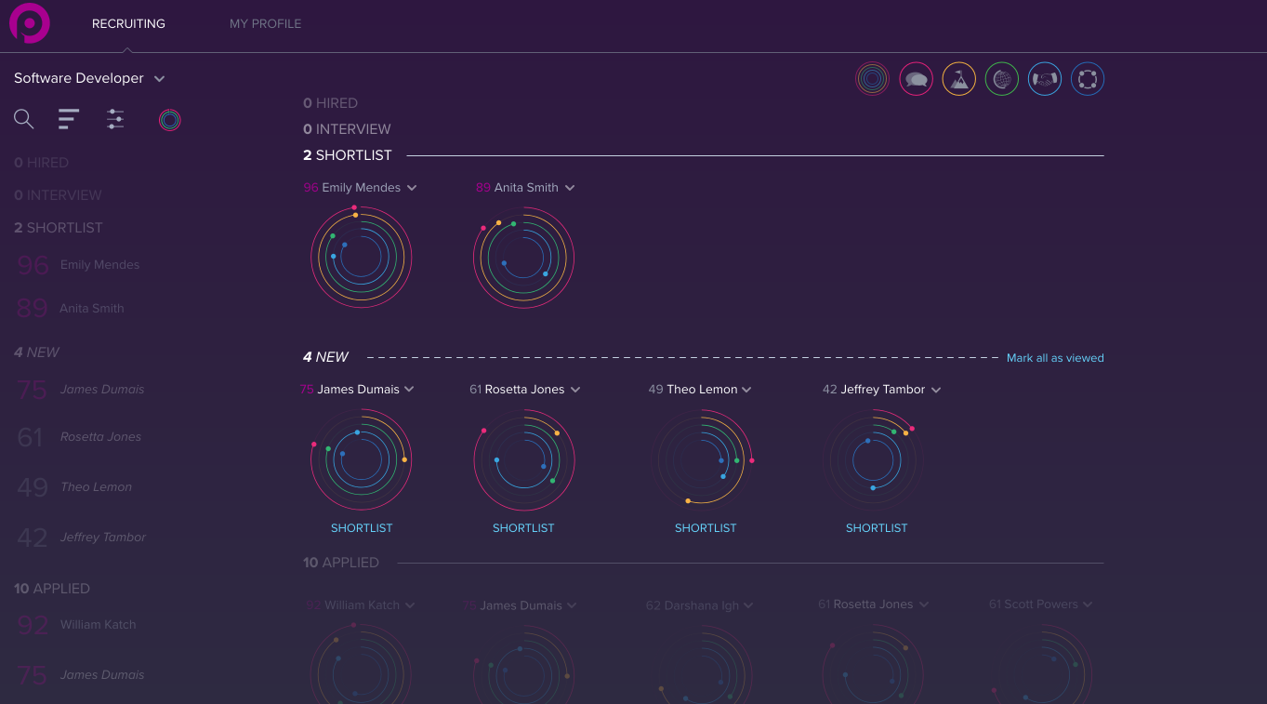Expand Theo Lemon chevron menu
The image size is (1267, 704).
[746, 390]
